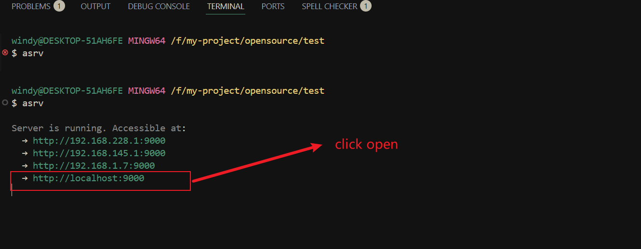Open the PORTS tab
This screenshot has width=641, height=249.
273,6
